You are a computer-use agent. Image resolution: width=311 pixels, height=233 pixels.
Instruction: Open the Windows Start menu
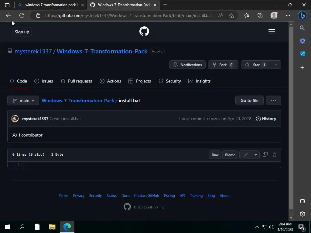pyautogui.click(x=7, y=227)
